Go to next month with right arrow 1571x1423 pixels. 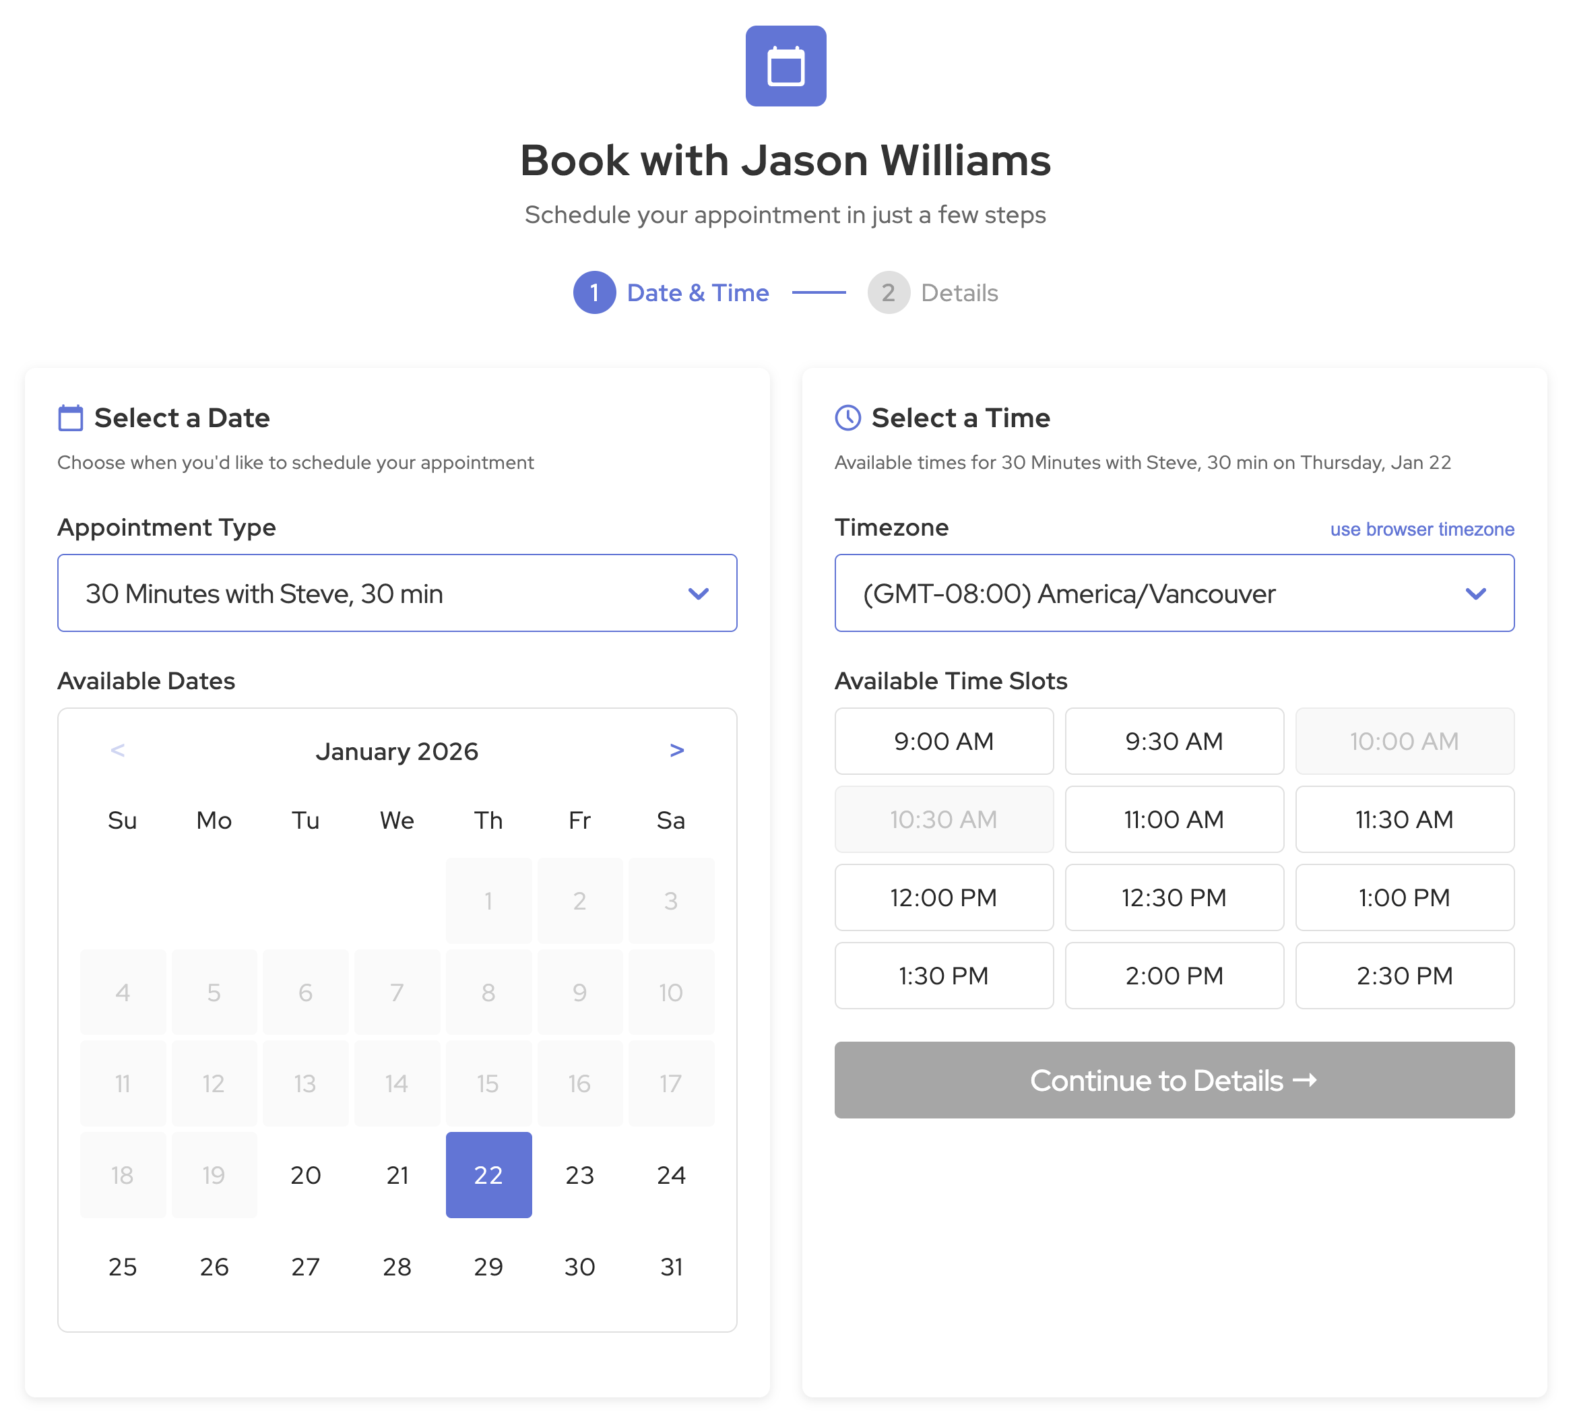click(676, 751)
